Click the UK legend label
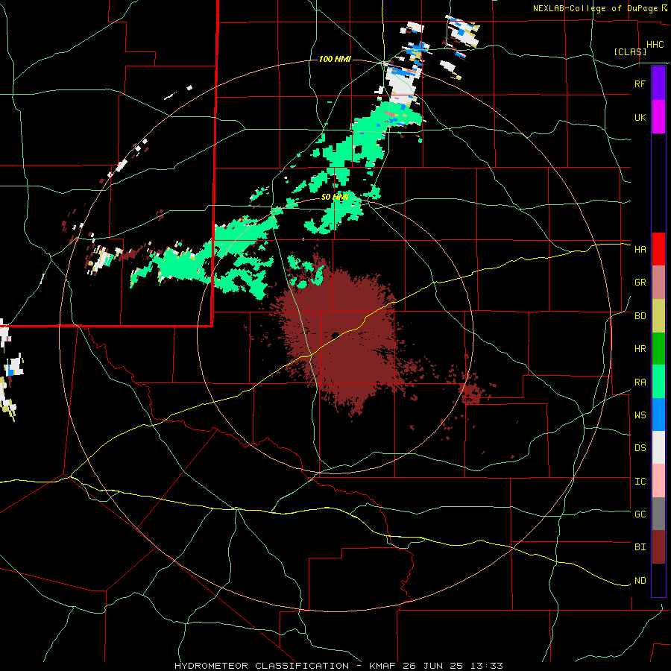The height and width of the screenshot is (671, 671). (x=640, y=117)
